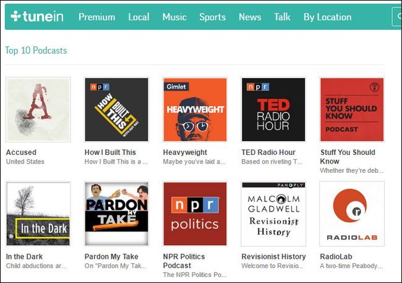Viewport: 402px width, 283px height.
Task: Click 'The NPR Politics Po...' description
Action: pyautogui.click(x=195, y=275)
